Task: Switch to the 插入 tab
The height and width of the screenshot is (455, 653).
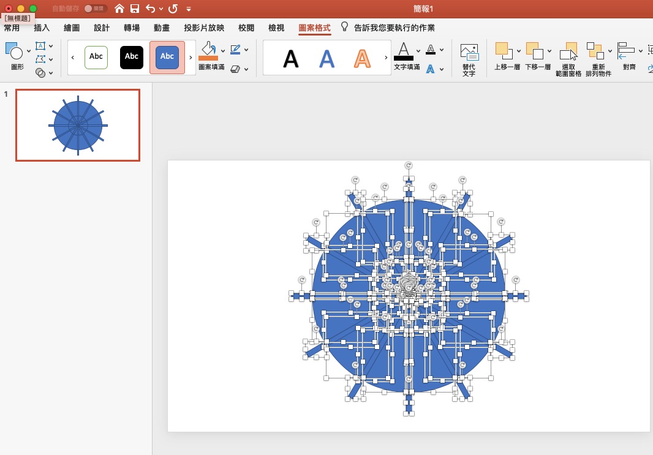Action: coord(42,28)
